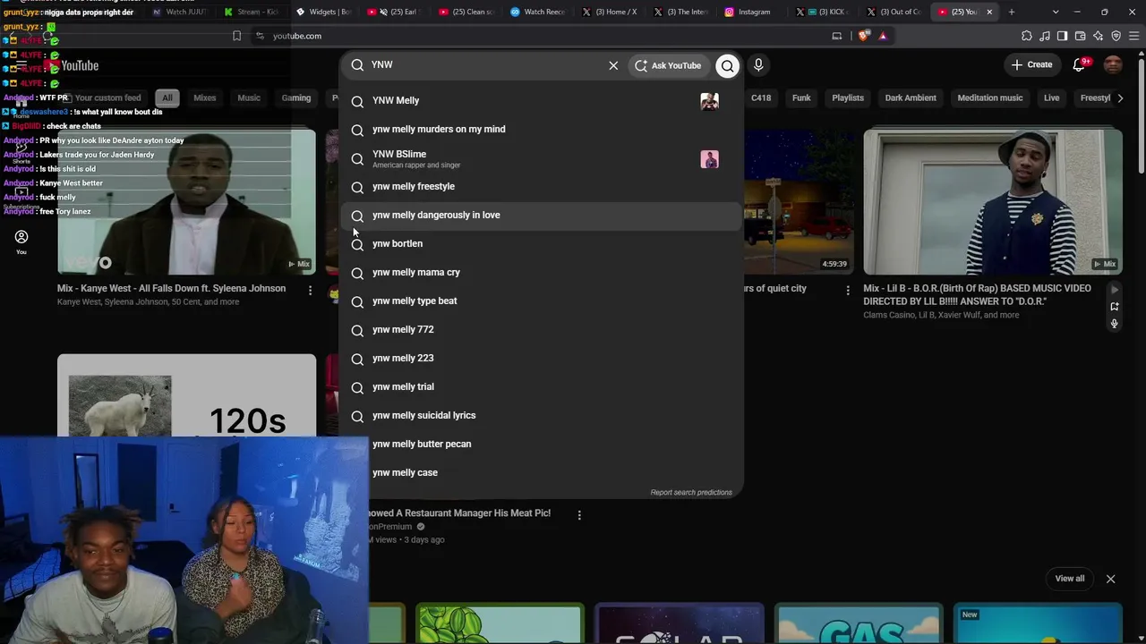Select the Dark Ambient filter chip
The height and width of the screenshot is (644, 1146).
911,97
